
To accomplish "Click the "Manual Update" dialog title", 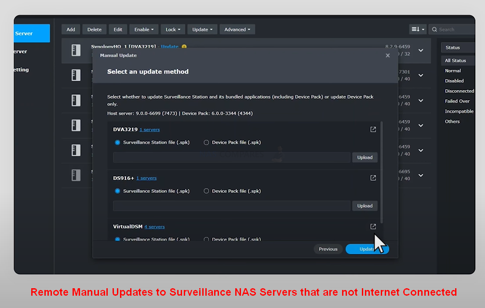I will click(118, 55).
